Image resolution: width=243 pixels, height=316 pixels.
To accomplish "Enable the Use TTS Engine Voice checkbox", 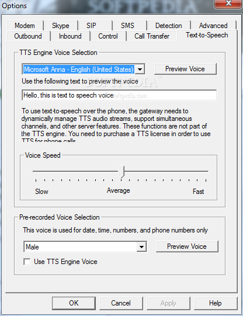I will coord(27,262).
